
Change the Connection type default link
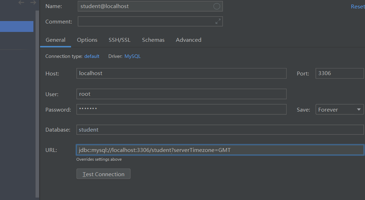[92, 56]
